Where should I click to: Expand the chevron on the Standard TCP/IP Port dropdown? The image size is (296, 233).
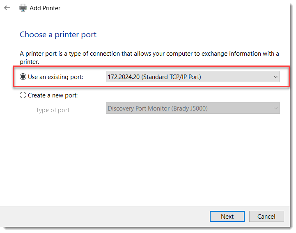coord(275,77)
